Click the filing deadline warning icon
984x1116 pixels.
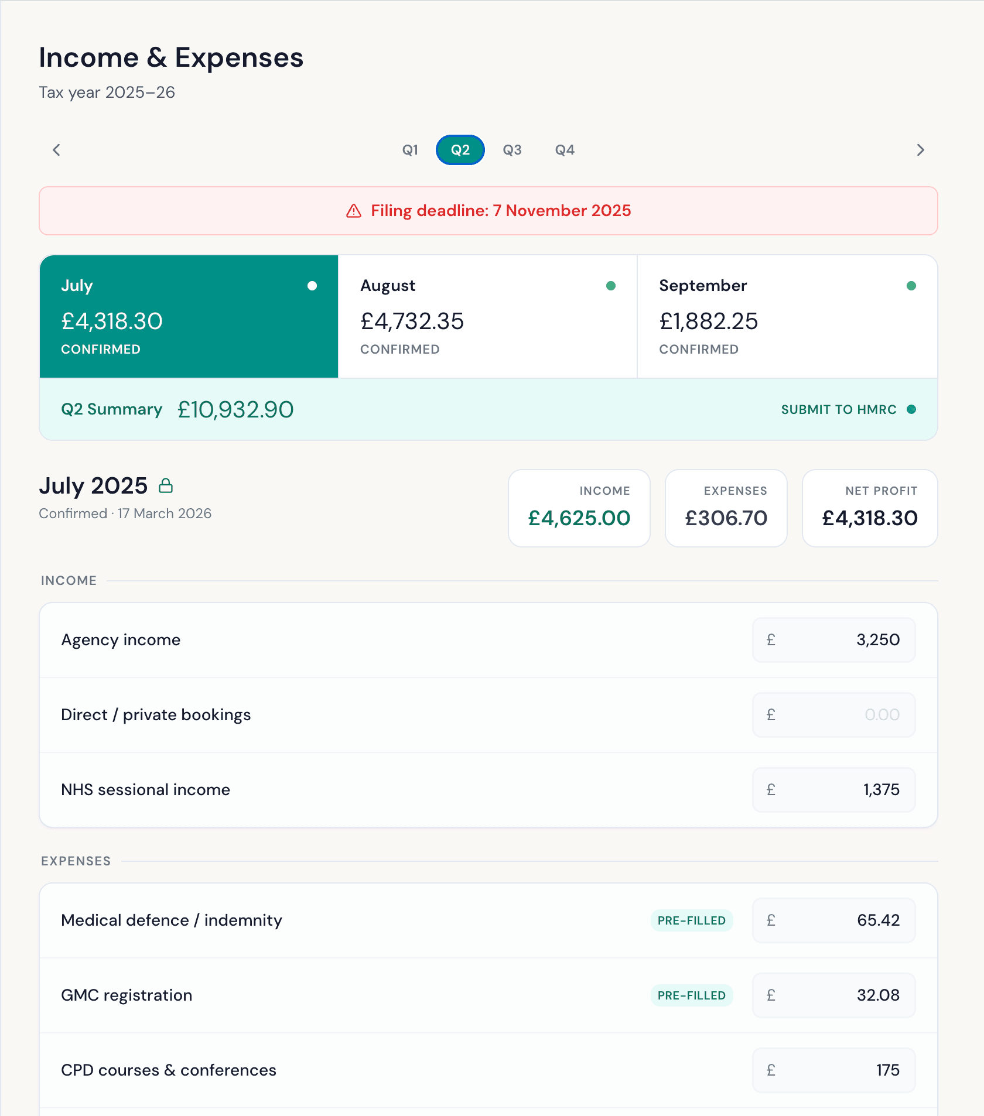pyautogui.click(x=353, y=211)
